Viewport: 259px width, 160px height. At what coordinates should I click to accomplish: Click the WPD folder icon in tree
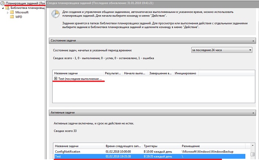coord(12,17)
